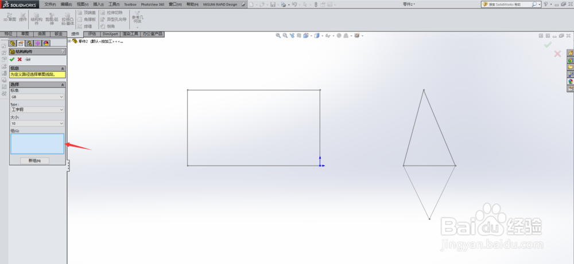Open the View Settings monitor icon

(356, 36)
